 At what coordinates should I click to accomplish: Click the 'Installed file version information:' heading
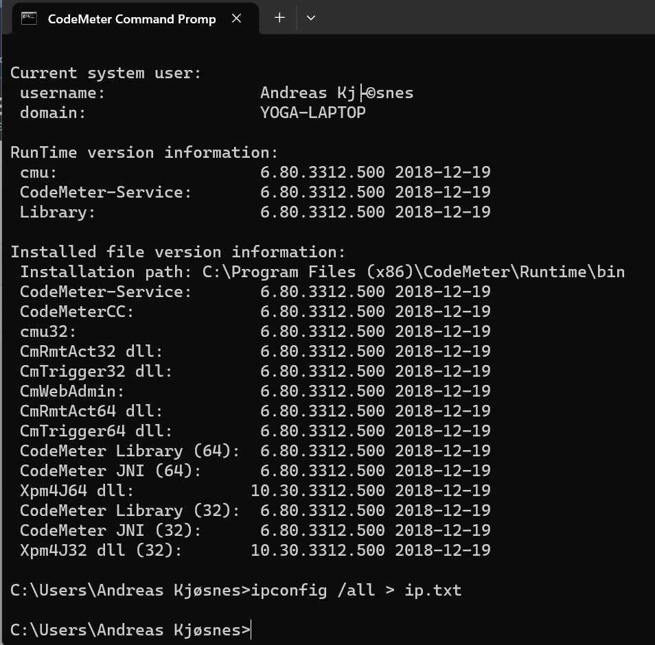pyautogui.click(x=178, y=252)
